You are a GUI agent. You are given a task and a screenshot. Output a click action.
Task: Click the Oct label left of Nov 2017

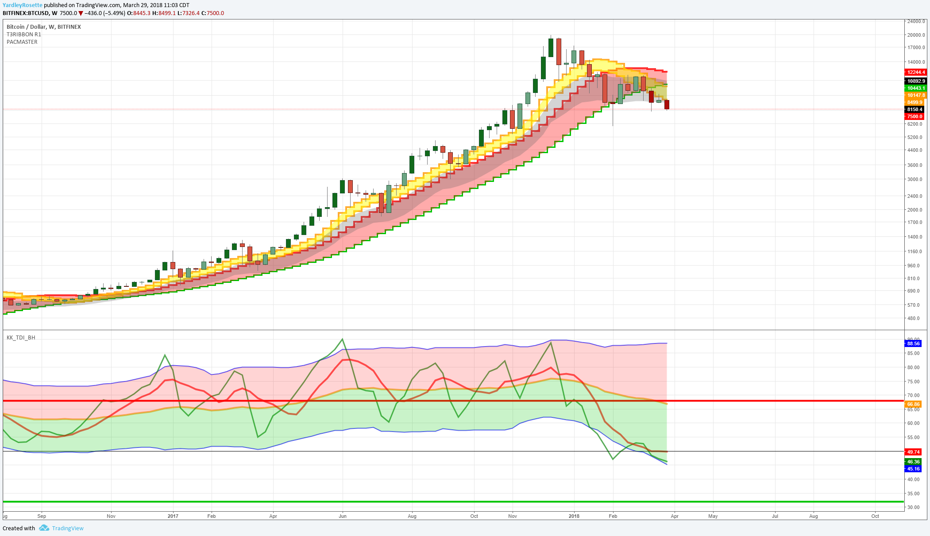pyautogui.click(x=474, y=516)
